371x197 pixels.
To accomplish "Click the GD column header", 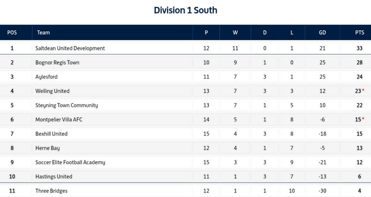I will pos(322,32).
